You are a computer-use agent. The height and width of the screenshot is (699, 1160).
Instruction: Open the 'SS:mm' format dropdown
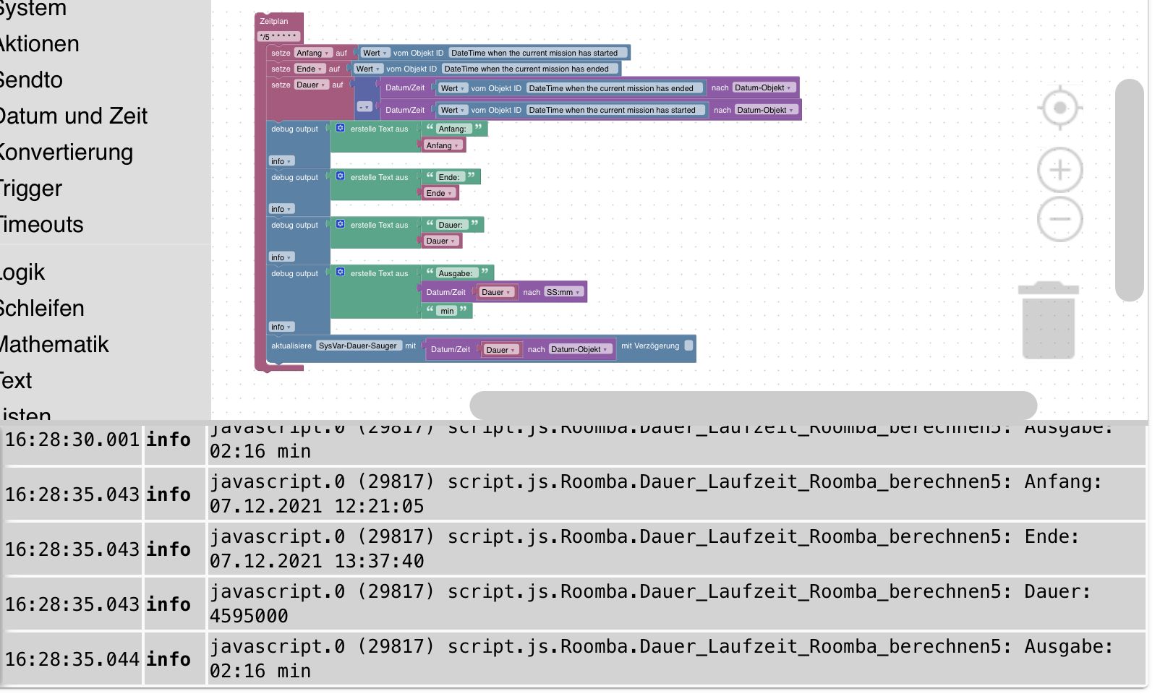point(563,292)
